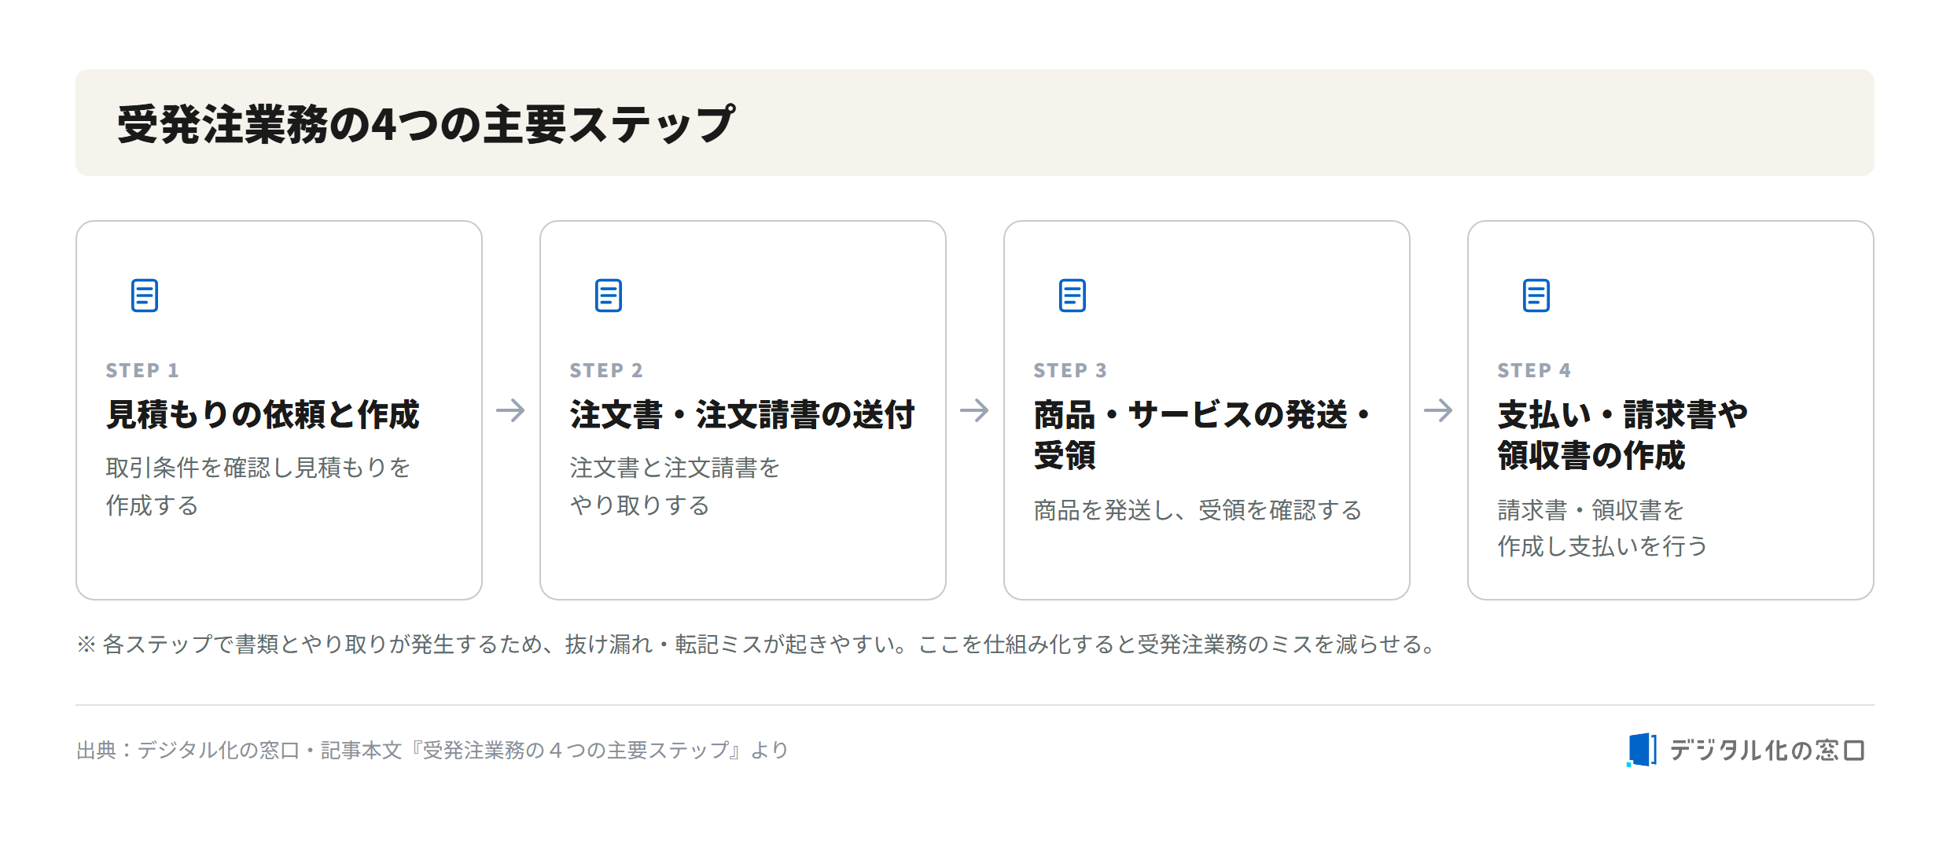Click the document icon in STEP 1 card
The height and width of the screenshot is (841, 1950).
[145, 296]
